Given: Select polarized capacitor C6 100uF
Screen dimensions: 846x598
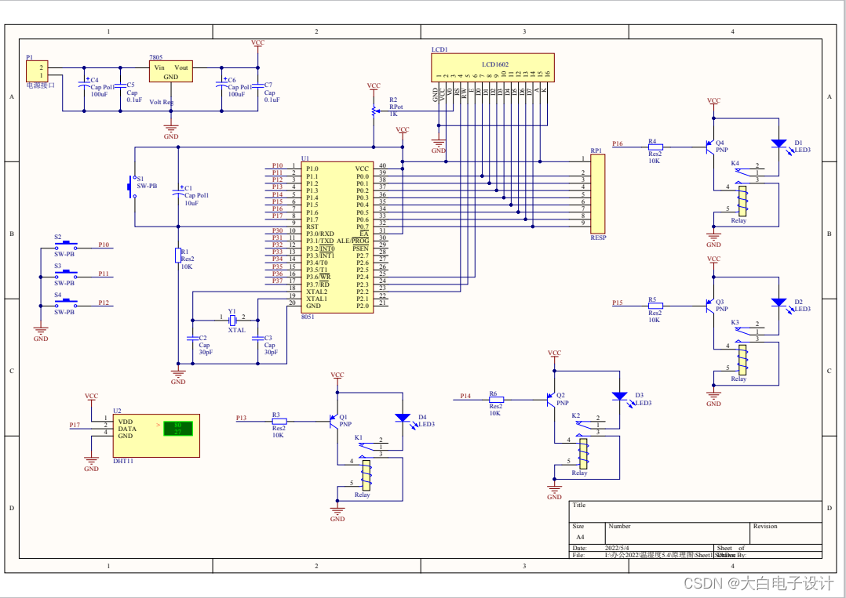Looking at the screenshot, I should pos(221,84).
